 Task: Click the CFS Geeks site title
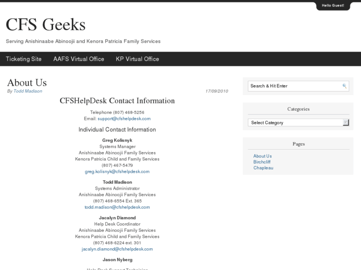46,25
